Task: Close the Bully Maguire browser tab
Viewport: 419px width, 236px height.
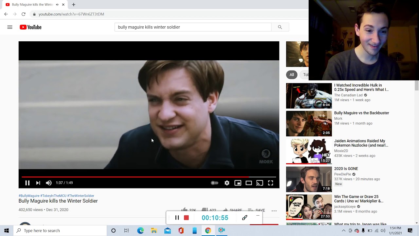Action: (x=64, y=5)
